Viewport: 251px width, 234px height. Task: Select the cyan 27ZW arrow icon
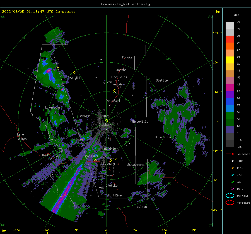coord(230,175)
